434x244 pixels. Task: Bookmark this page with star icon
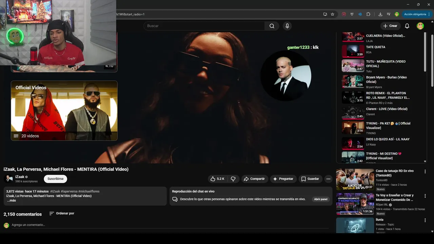coord(333,14)
